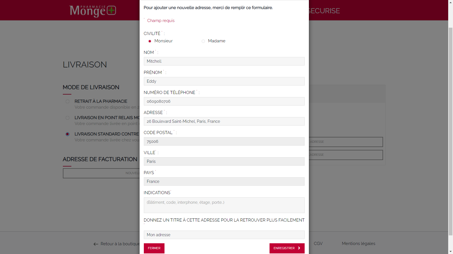Image resolution: width=453 pixels, height=254 pixels.
Task: Choose Retrait à la pharmacie delivery mode
Action: [67, 102]
